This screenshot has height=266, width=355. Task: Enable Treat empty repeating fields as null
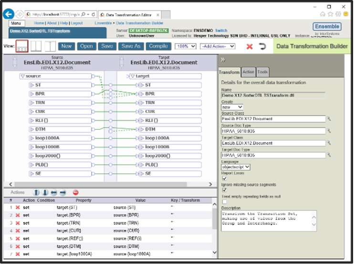225,202
